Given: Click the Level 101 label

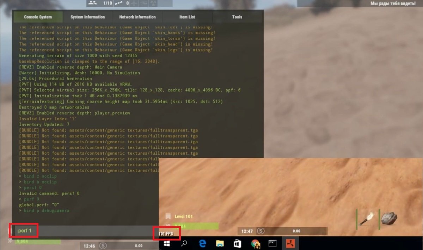Looking at the screenshot, I should [184, 217].
